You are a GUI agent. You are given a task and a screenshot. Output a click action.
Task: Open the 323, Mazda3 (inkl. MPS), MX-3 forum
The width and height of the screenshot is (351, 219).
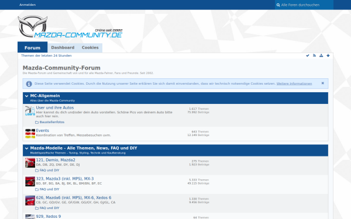(65, 179)
